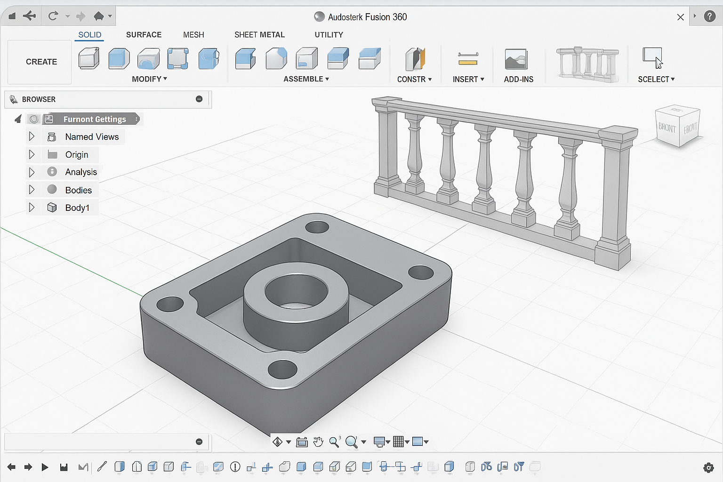This screenshot has height=482, width=723.
Task: Expand the Named Views tree node
Action: (32, 137)
